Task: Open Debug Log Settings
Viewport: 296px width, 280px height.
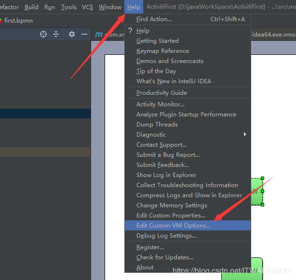Action: click(x=166, y=236)
